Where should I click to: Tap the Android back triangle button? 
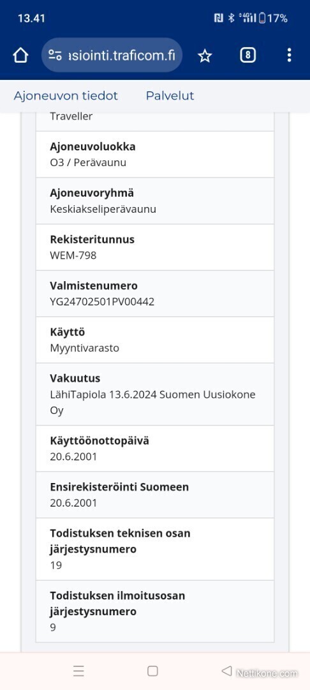(226, 671)
